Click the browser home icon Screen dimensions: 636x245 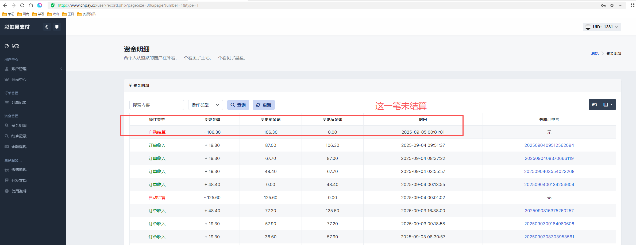coord(31,5)
